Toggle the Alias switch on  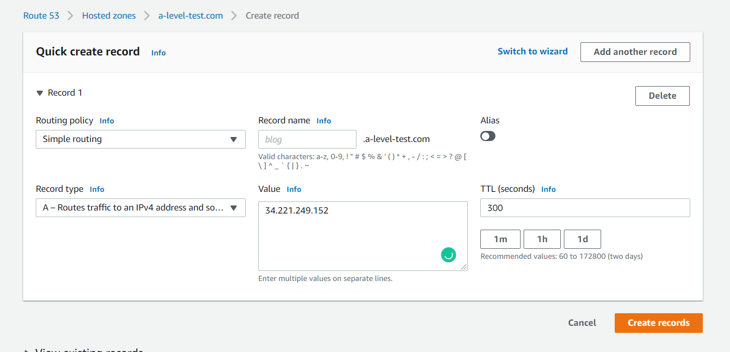coord(488,136)
